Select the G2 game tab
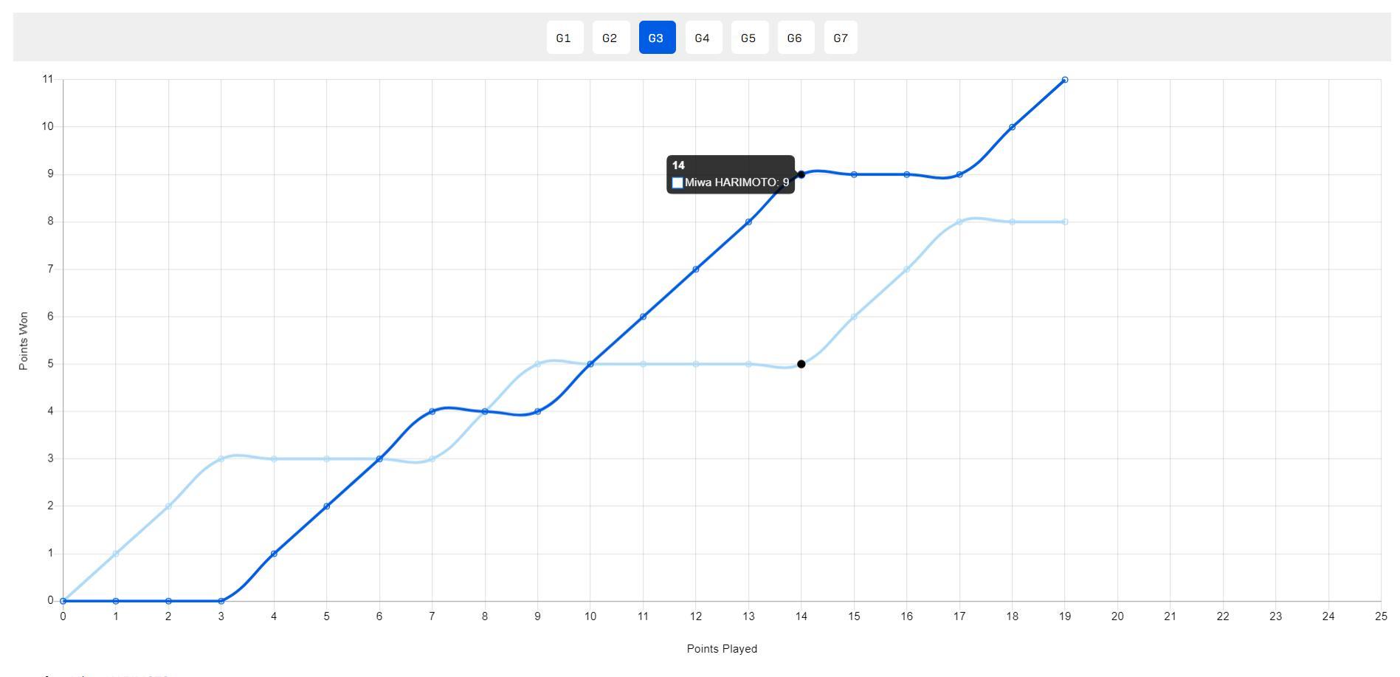Screen dimensions: 1400x677 tap(610, 38)
